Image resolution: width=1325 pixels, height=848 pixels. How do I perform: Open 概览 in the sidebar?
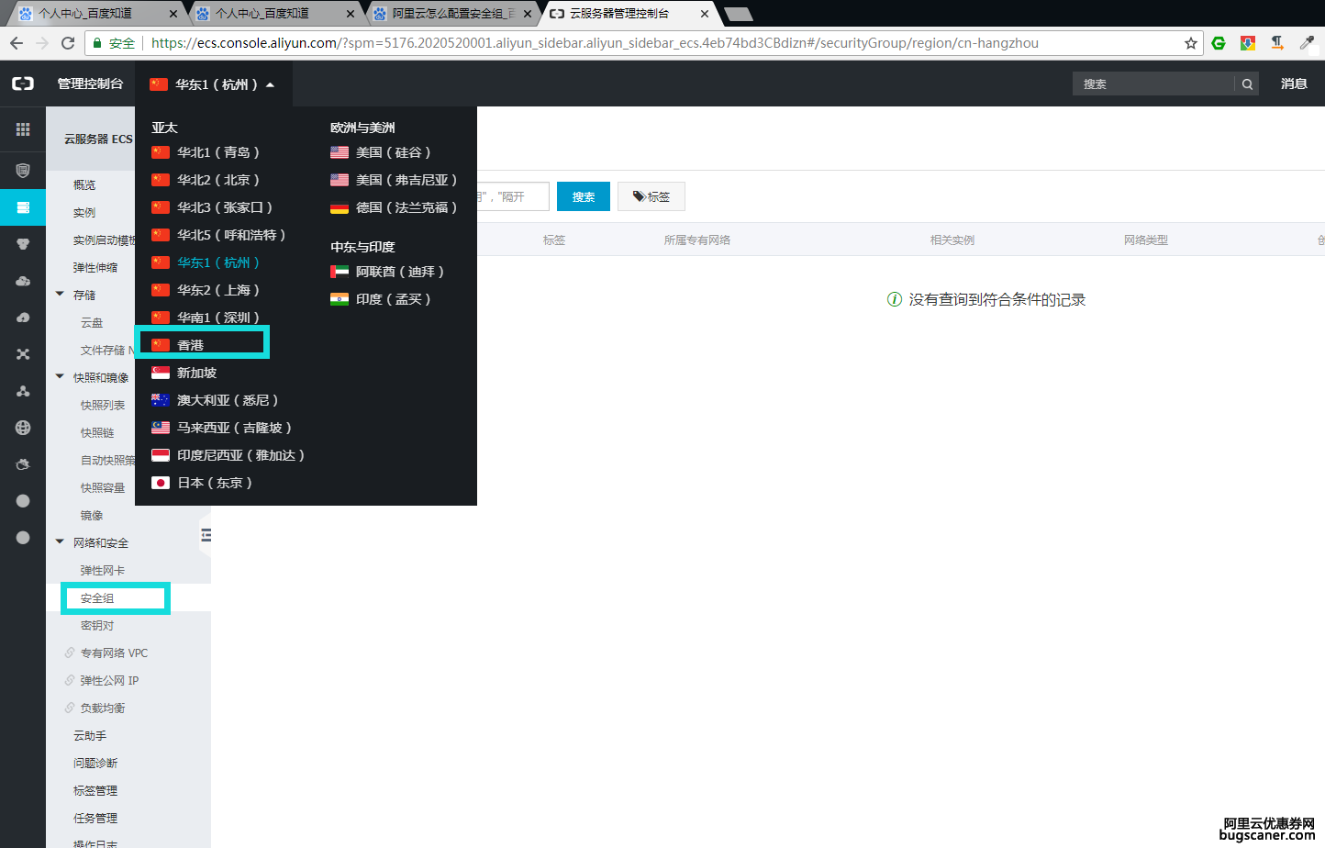pyautogui.click(x=84, y=184)
